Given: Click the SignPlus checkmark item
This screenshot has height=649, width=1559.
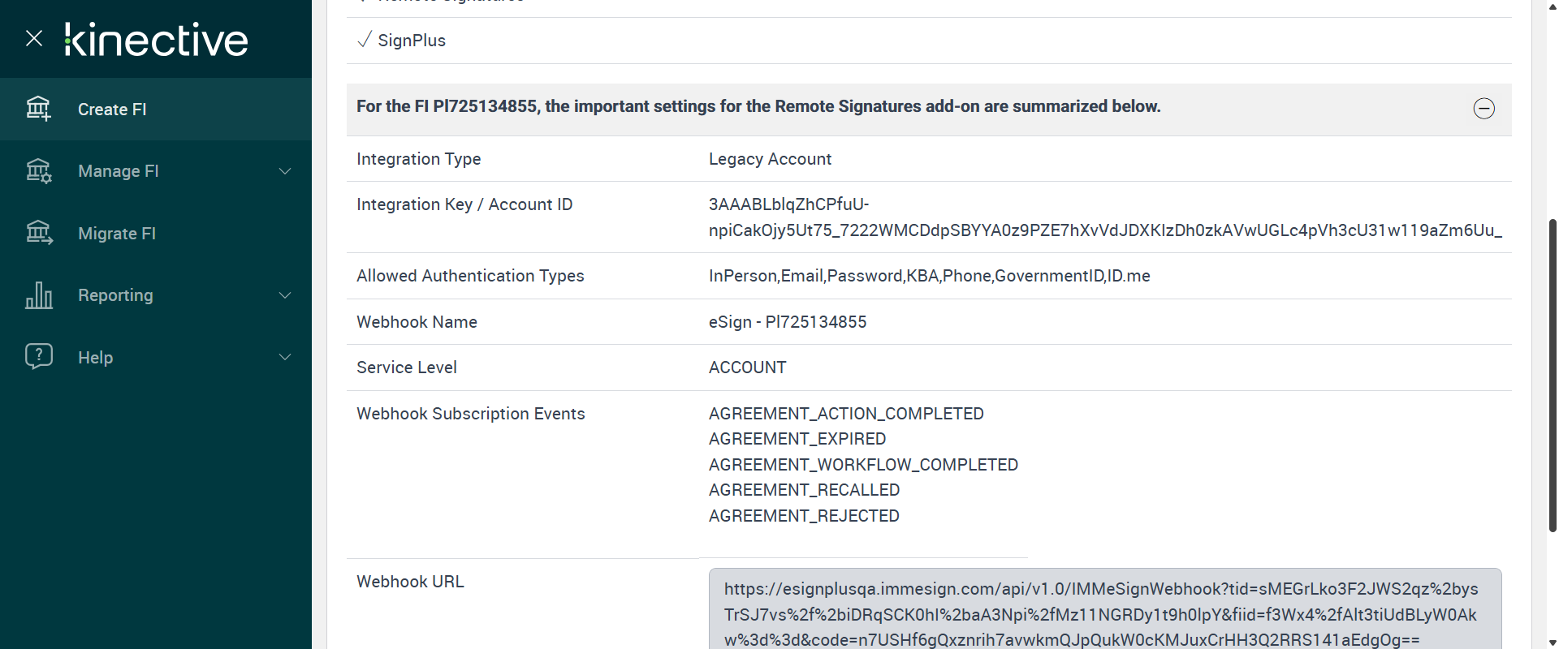Looking at the screenshot, I should [x=402, y=41].
